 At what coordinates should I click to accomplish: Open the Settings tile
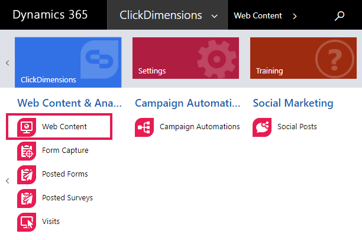186,58
